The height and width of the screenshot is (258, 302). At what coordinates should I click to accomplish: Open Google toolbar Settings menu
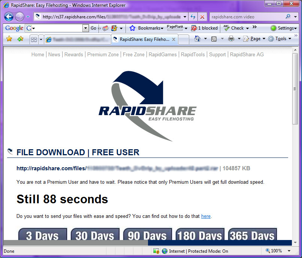[284, 28]
